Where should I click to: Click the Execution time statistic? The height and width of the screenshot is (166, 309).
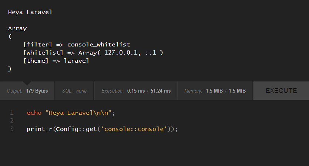point(136,91)
